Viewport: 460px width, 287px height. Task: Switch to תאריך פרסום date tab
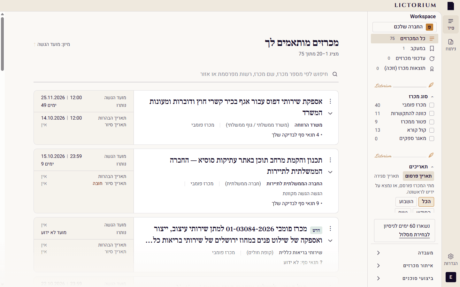[418, 176]
